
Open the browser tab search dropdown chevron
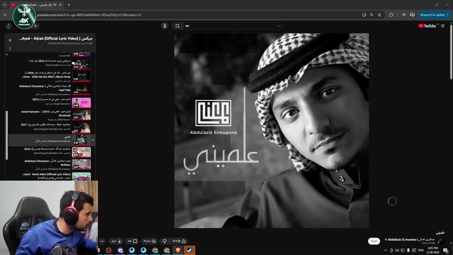(5, 5)
